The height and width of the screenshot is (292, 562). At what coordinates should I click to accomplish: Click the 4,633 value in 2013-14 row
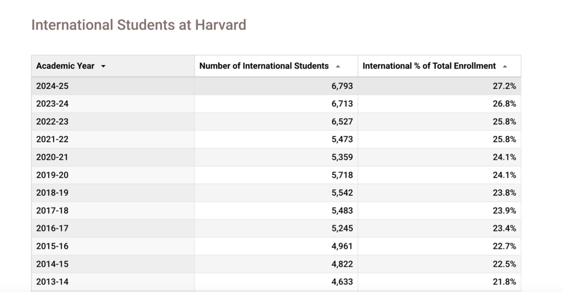coord(342,282)
